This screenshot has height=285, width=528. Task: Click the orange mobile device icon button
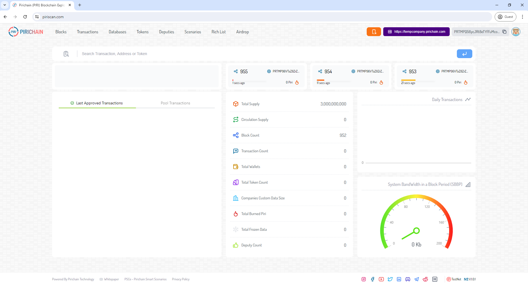[374, 32]
